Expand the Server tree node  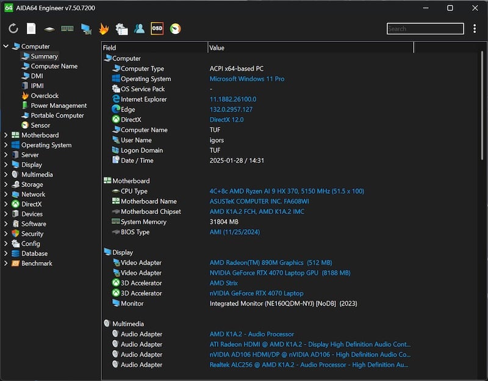[x=5, y=155]
